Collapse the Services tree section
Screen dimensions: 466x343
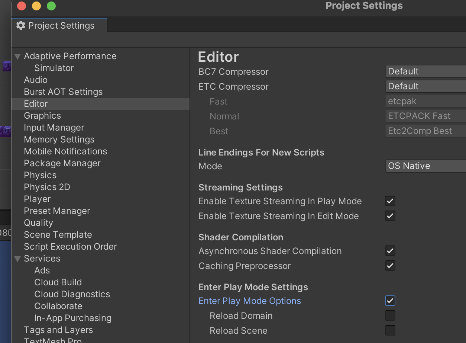(17, 259)
